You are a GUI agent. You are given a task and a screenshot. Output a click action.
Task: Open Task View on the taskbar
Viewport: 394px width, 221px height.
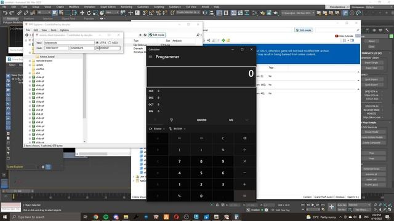[x=85, y=217]
